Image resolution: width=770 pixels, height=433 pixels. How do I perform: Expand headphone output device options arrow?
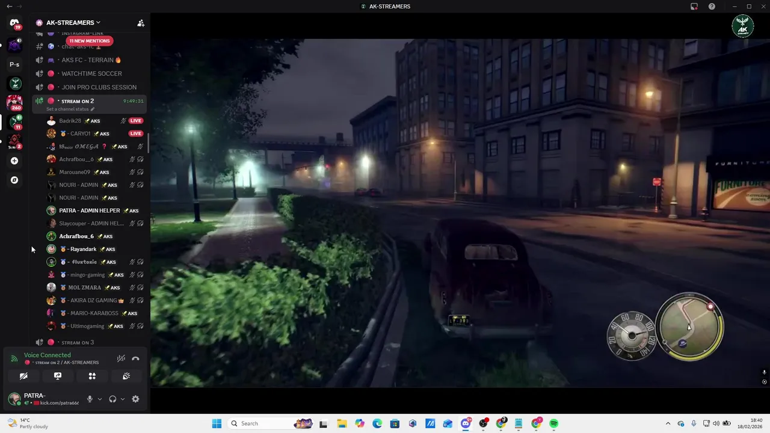[x=123, y=399]
